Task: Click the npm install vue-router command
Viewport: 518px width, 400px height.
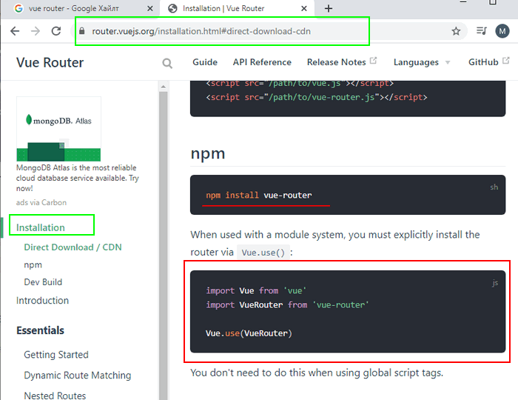Action: pyautogui.click(x=259, y=196)
